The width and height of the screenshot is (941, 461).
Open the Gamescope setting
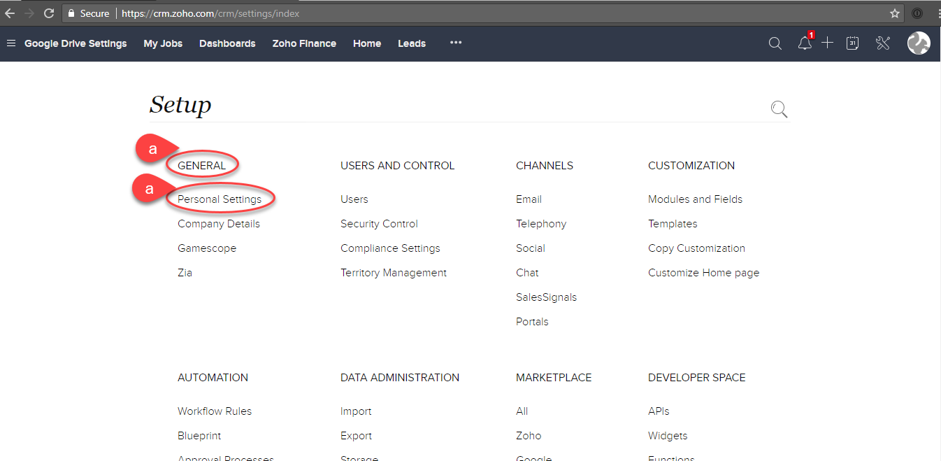tap(207, 248)
